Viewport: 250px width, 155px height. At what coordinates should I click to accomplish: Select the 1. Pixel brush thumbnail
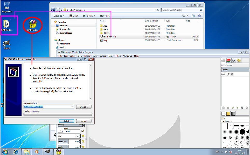[230, 126]
